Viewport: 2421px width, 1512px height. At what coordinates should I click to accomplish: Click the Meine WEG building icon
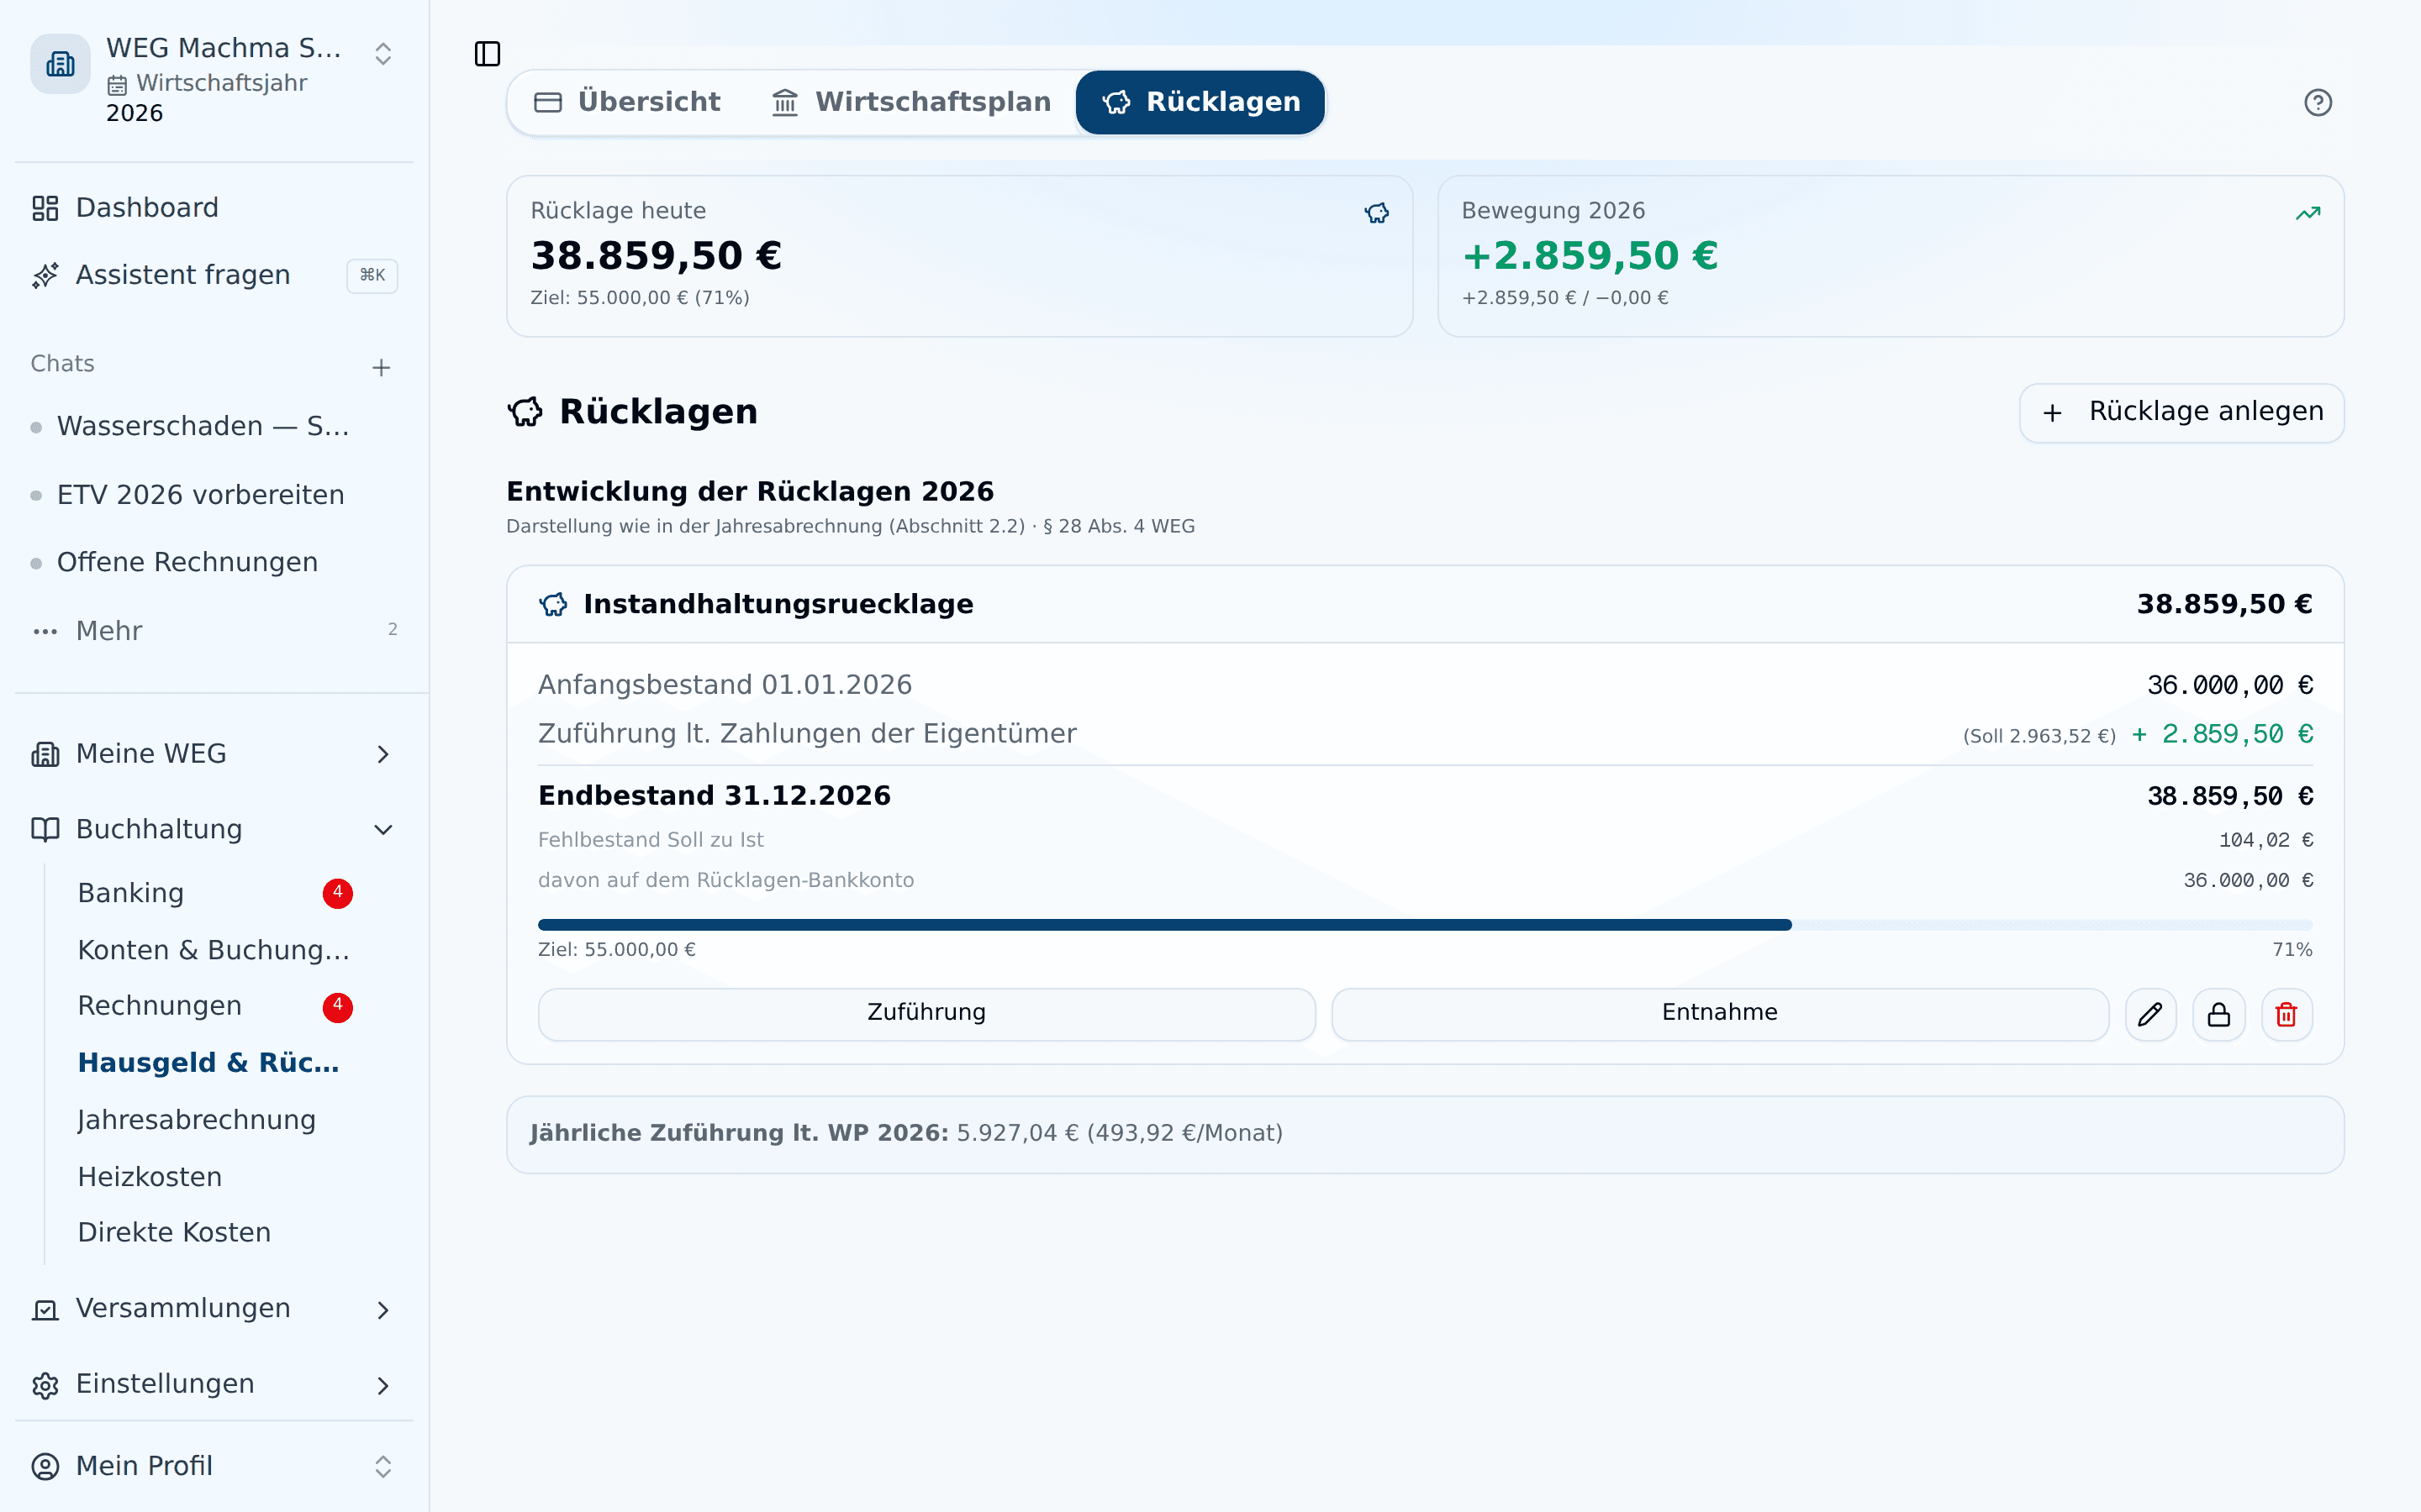(x=45, y=754)
